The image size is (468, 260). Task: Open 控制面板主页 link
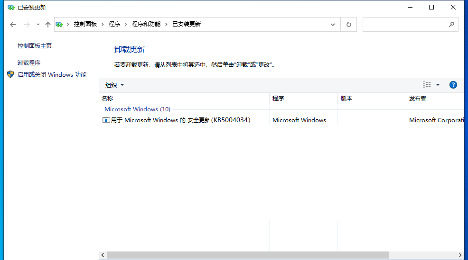click(x=35, y=45)
